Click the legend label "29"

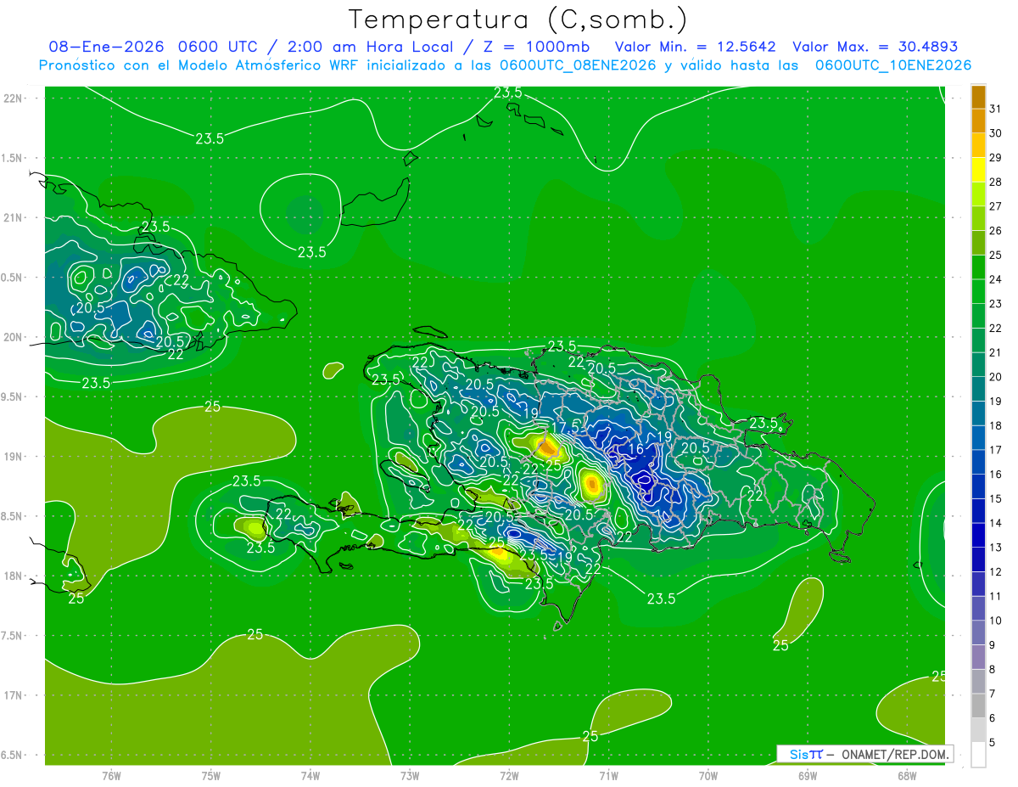(x=995, y=157)
